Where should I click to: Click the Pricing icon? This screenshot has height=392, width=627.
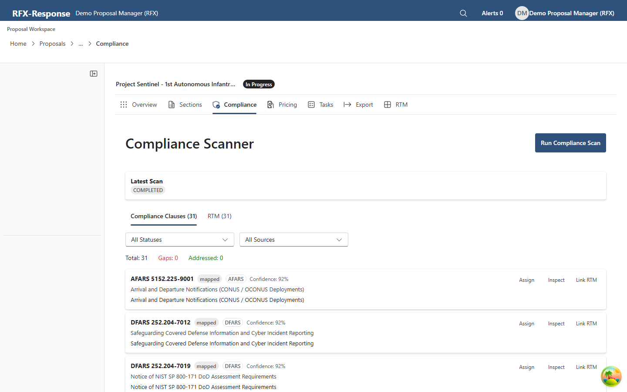(271, 105)
